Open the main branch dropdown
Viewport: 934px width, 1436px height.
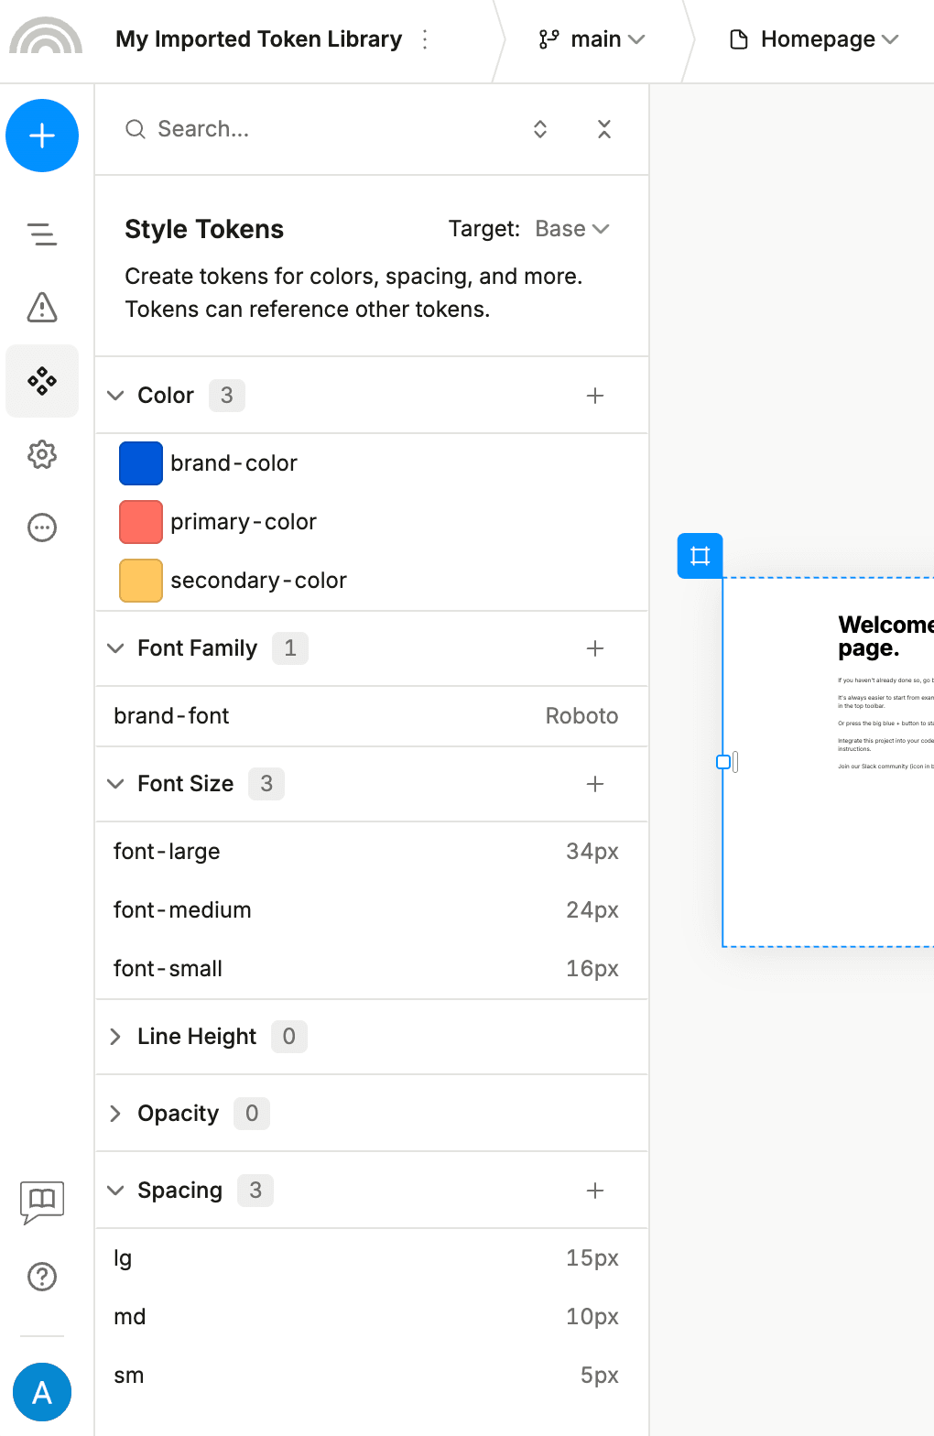pyautogui.click(x=593, y=39)
